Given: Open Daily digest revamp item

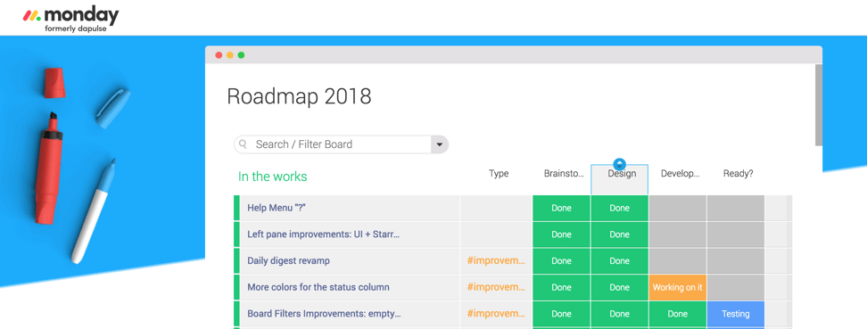Looking at the screenshot, I should (289, 261).
